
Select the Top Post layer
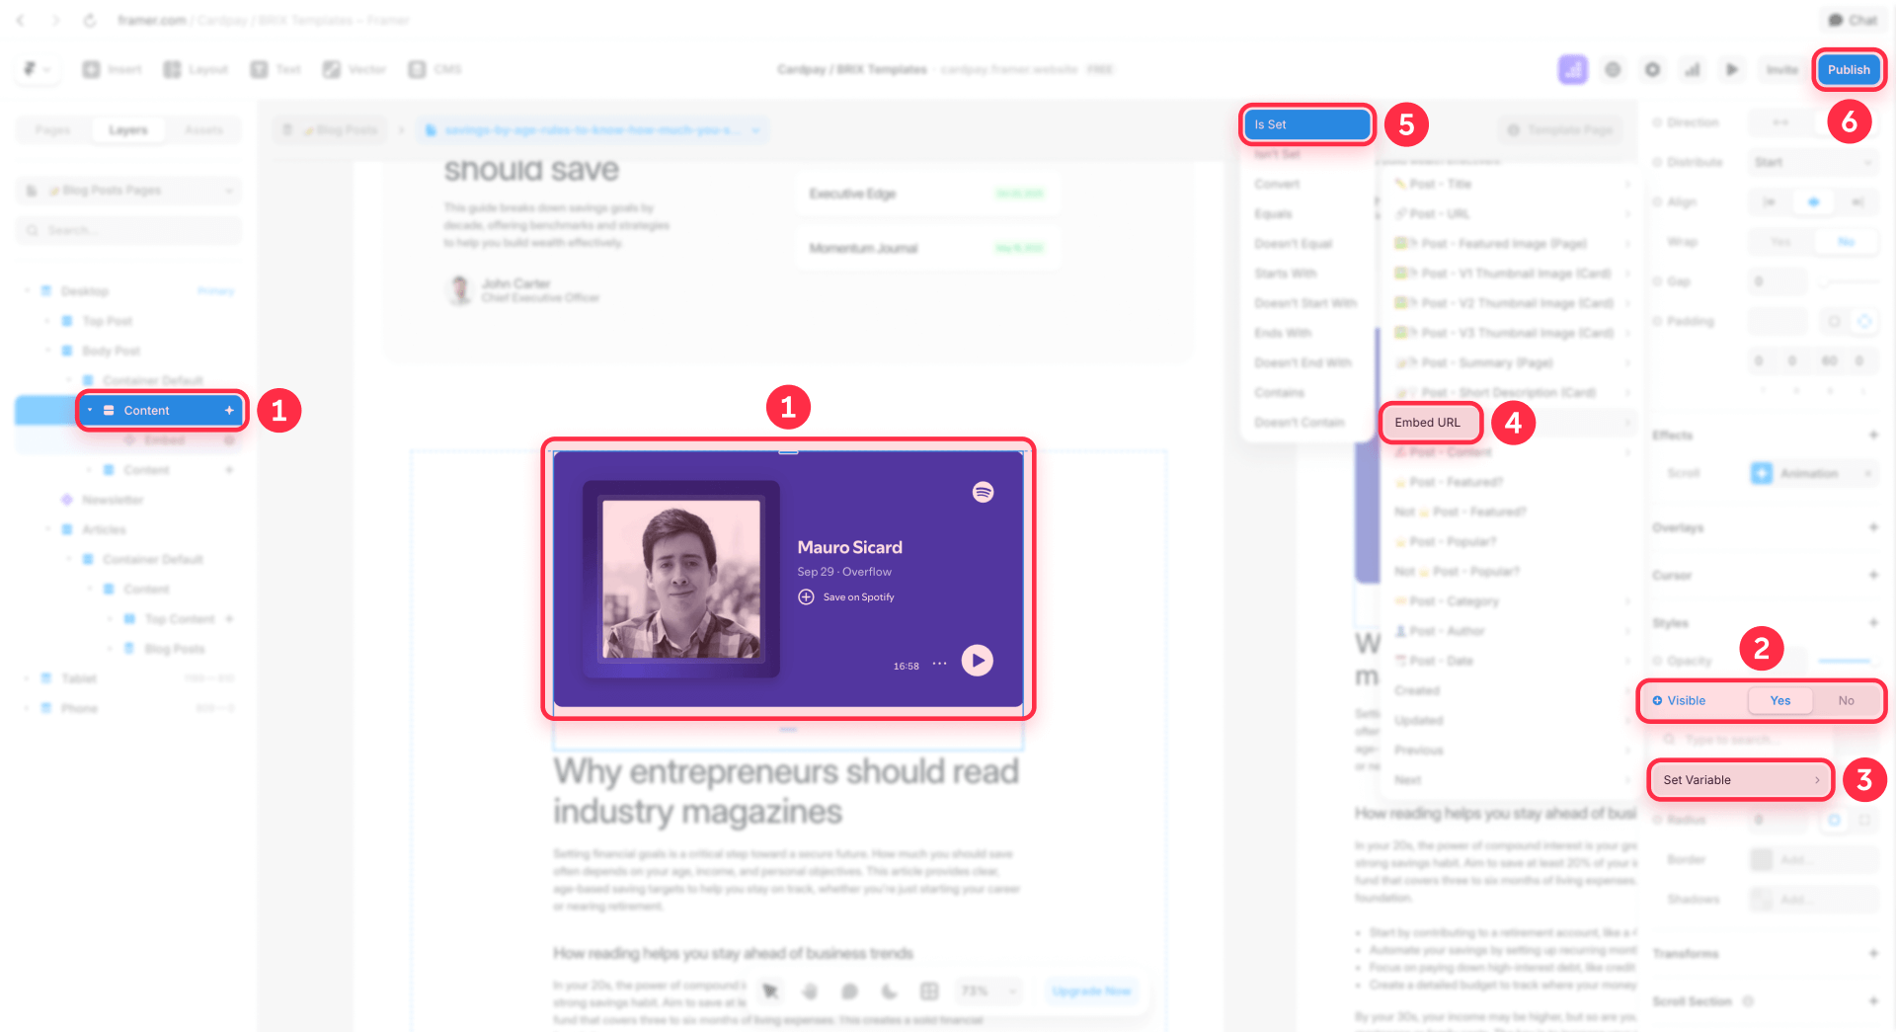point(107,321)
